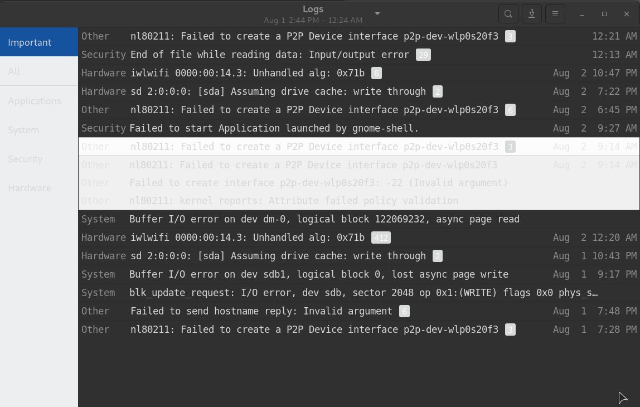The image size is (640, 407).
Task: Open Failed to start Application launched by gnome-shell
Action: coord(359,128)
